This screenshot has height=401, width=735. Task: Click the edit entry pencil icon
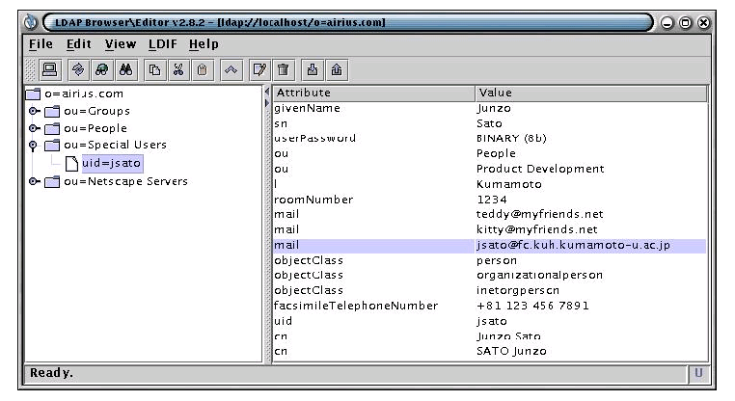point(259,70)
